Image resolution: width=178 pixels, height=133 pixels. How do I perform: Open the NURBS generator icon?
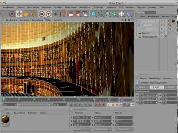[108, 14]
